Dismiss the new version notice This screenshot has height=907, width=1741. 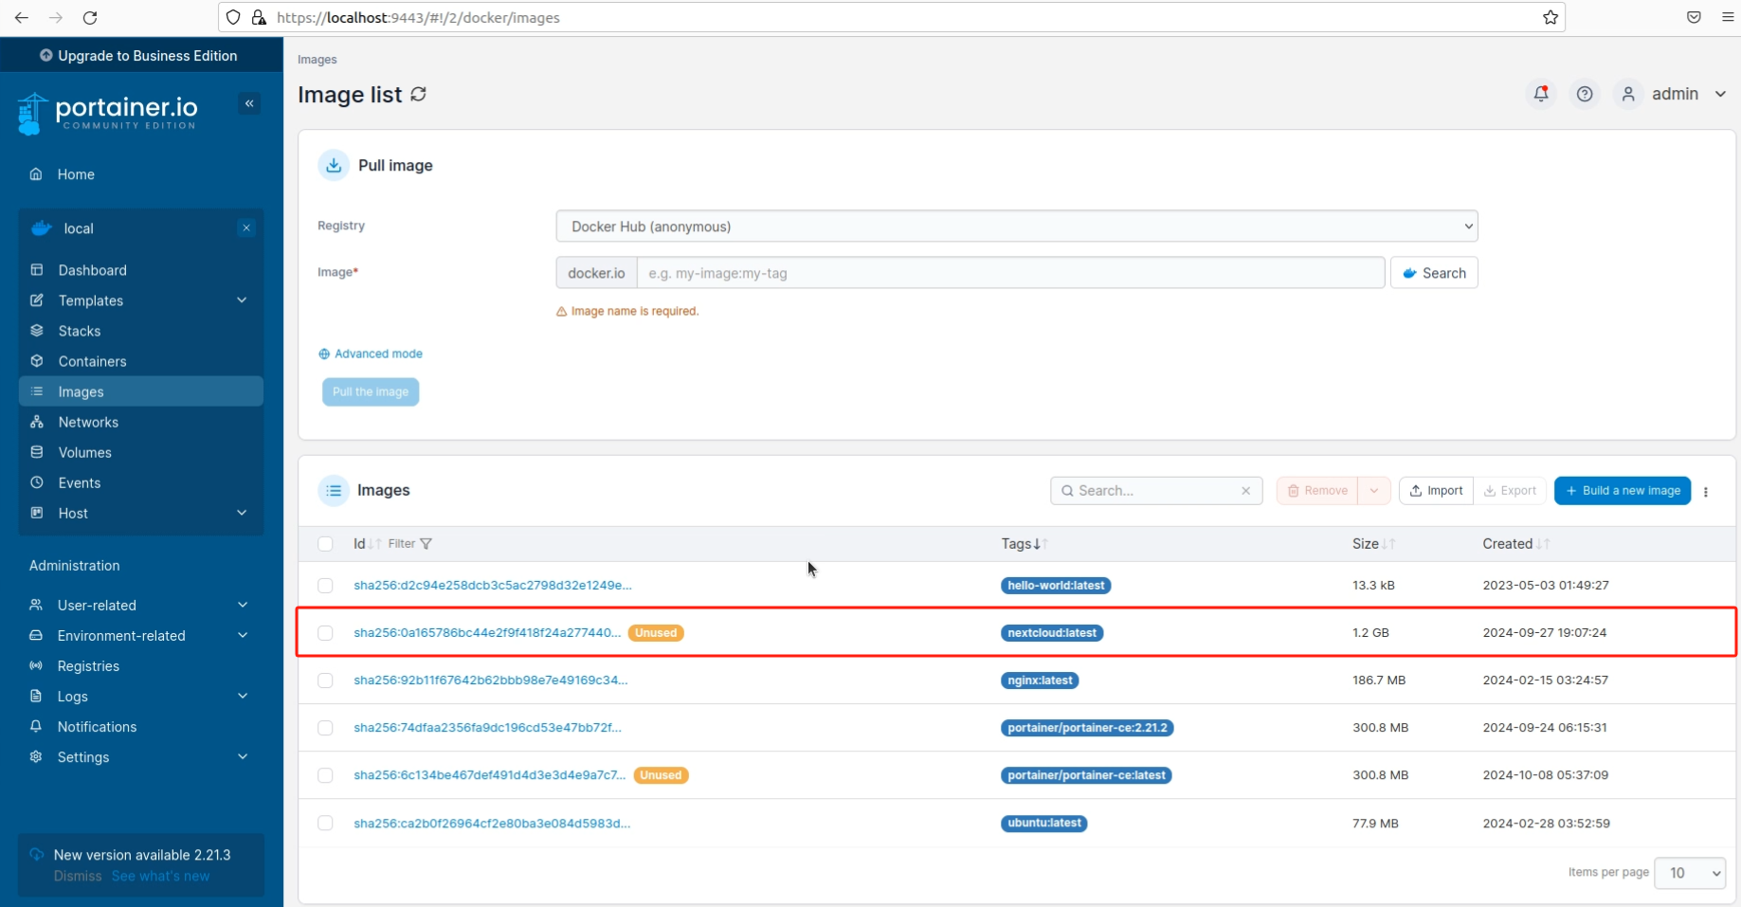click(78, 876)
